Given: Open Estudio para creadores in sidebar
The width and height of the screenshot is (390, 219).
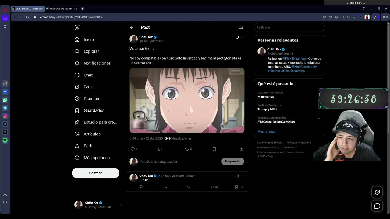Looking at the screenshot, I should (x=96, y=122).
